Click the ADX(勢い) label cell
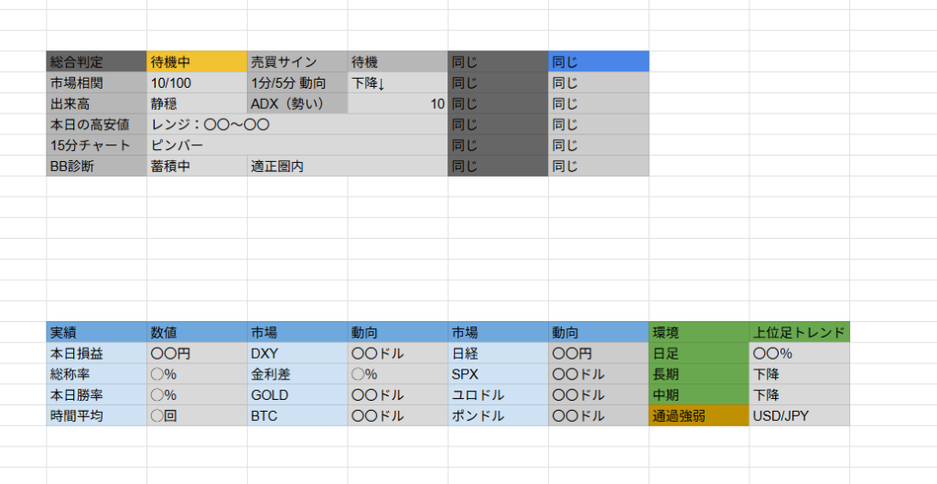 pos(297,104)
